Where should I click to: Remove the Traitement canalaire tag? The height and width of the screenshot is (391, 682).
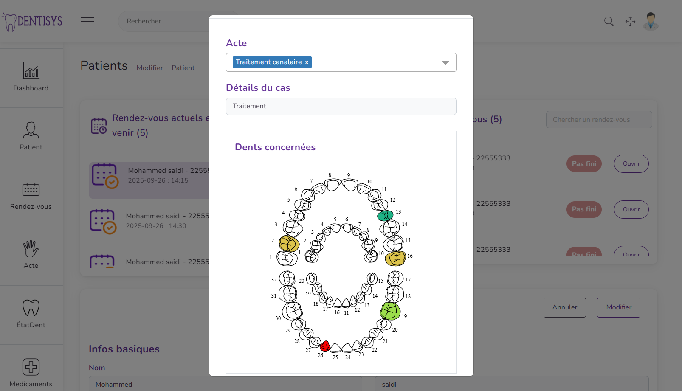[x=307, y=62]
